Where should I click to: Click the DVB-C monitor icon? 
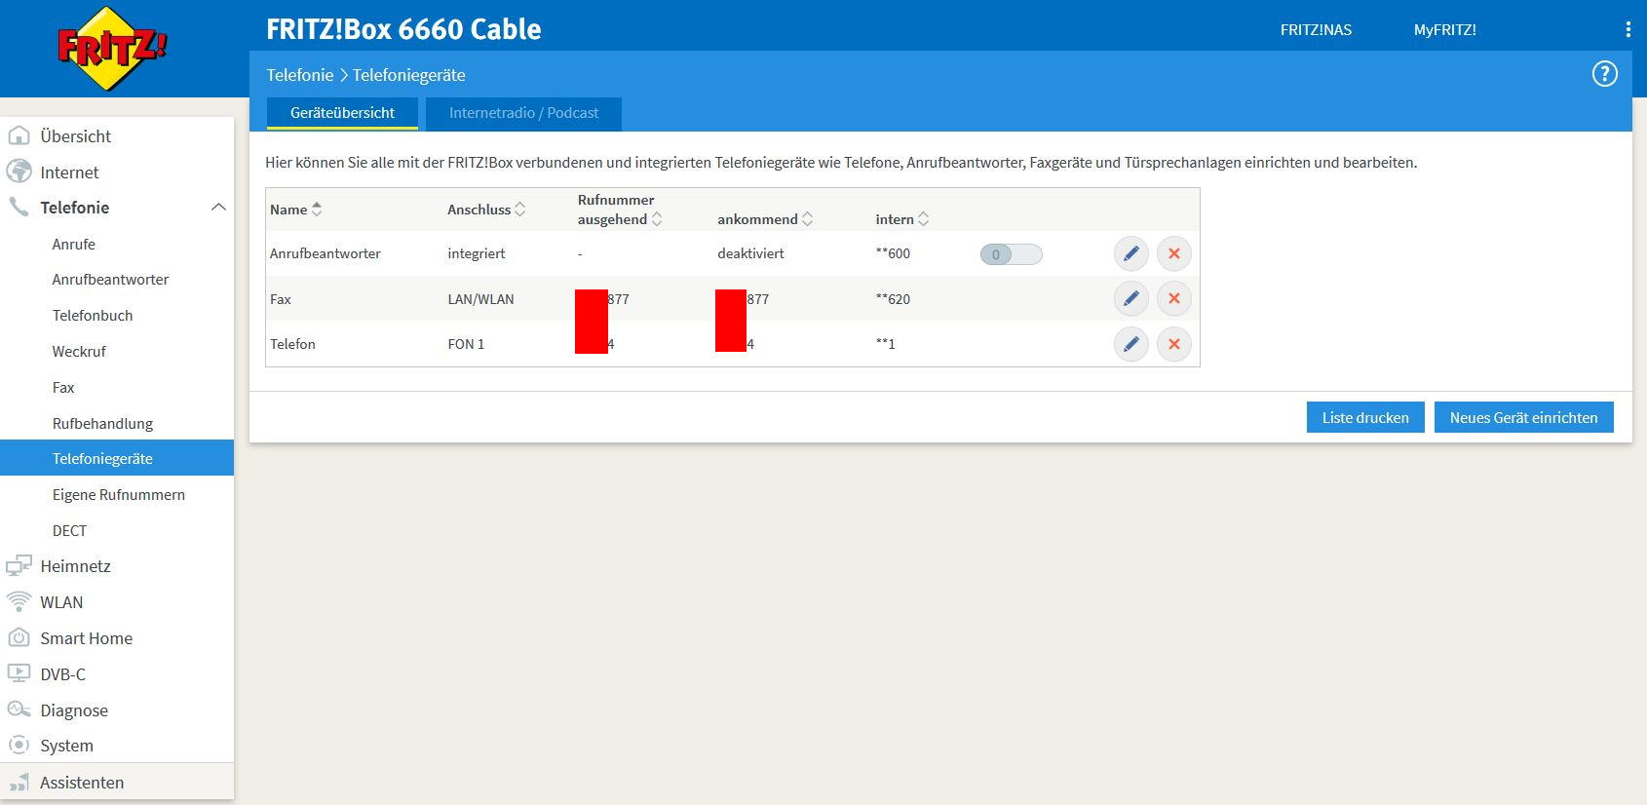pos(19,673)
